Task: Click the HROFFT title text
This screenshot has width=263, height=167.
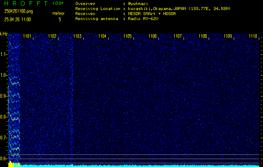Action: coord(26,3)
